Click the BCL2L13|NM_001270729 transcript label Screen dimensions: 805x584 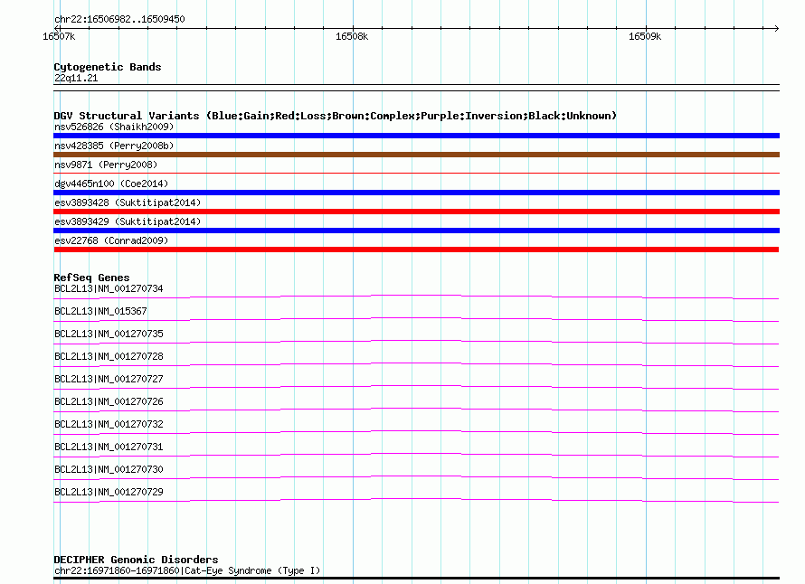(x=109, y=492)
